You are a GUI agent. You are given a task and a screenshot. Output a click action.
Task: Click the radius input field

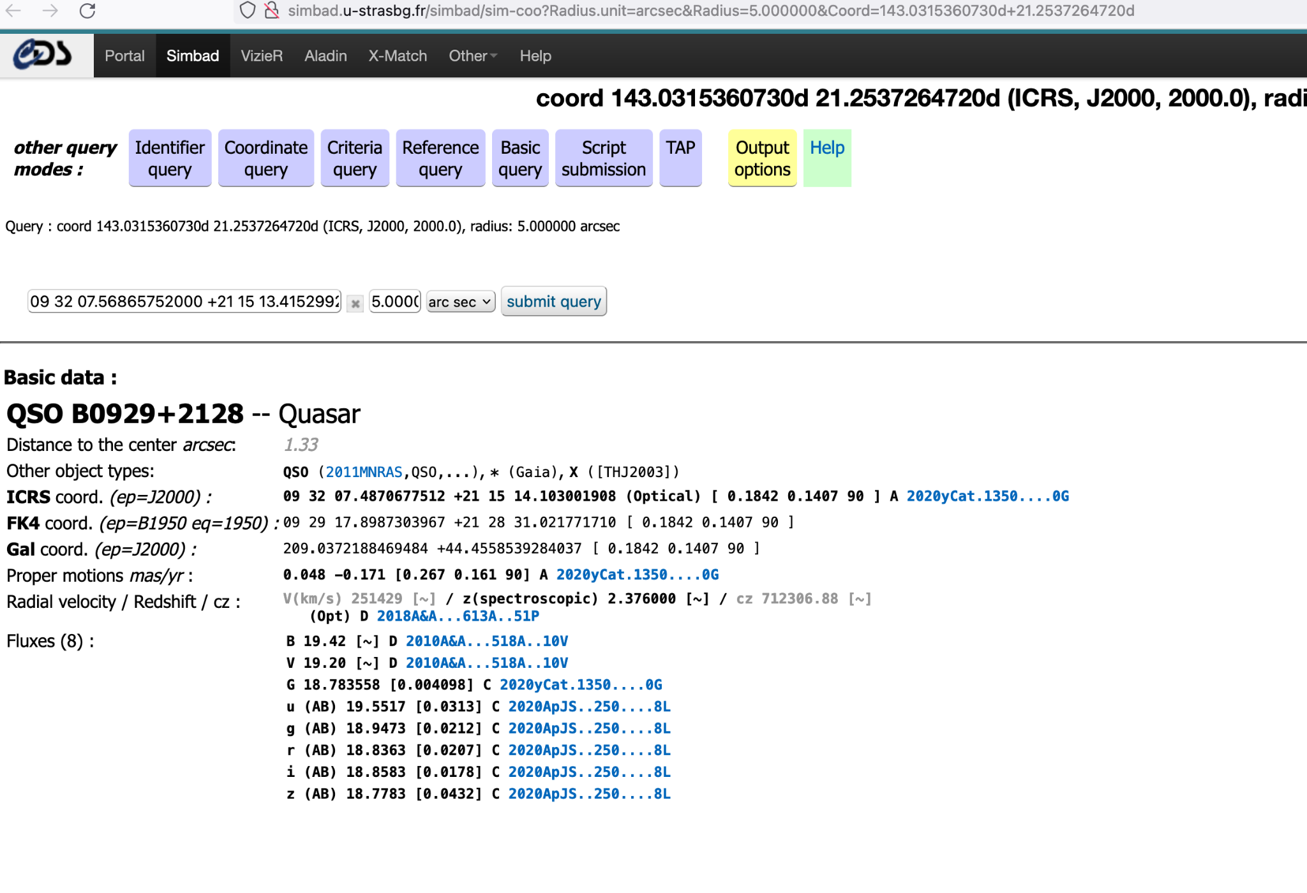pyautogui.click(x=395, y=301)
